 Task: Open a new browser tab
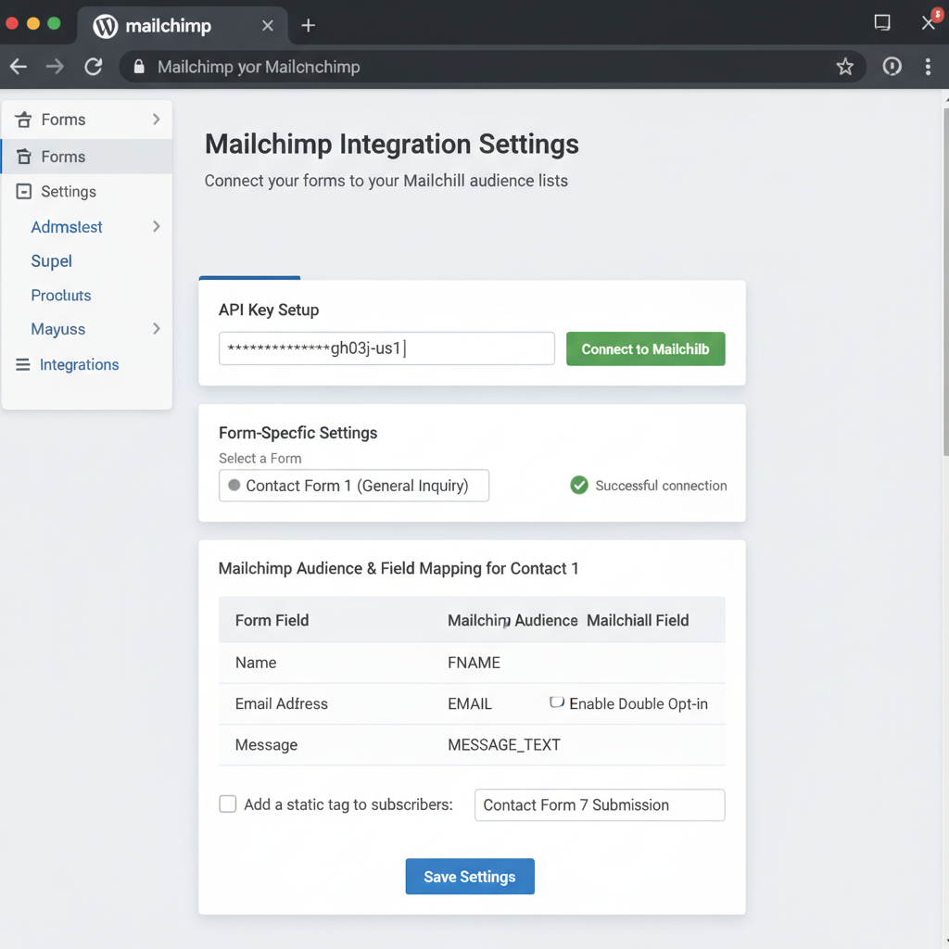[308, 25]
